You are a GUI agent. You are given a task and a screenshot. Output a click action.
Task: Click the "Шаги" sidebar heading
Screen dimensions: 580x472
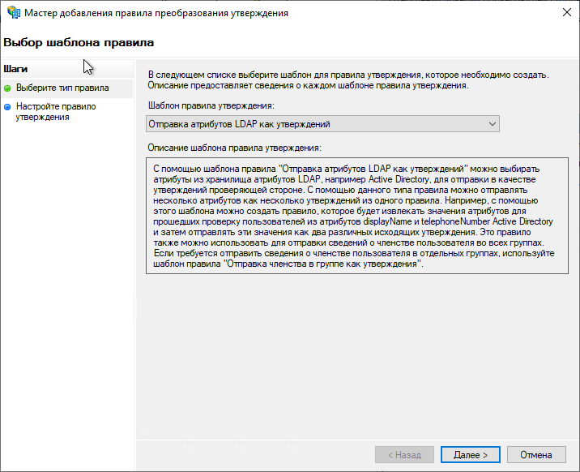click(16, 69)
